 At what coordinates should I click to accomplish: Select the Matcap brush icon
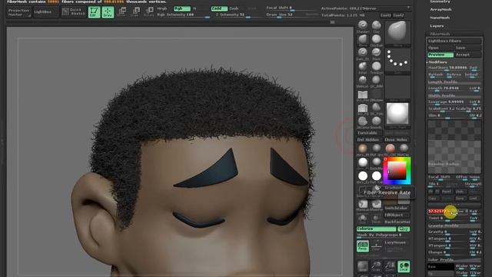363,82
